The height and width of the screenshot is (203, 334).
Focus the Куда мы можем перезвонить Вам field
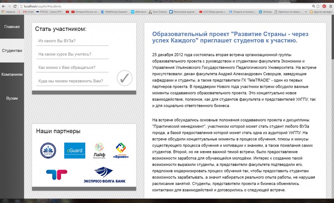[72, 81]
